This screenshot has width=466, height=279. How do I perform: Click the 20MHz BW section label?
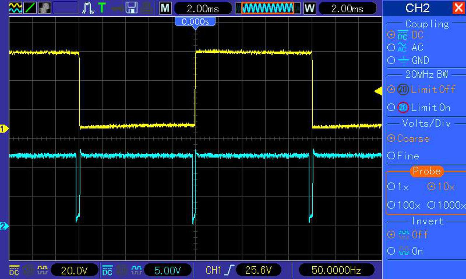coord(427,74)
